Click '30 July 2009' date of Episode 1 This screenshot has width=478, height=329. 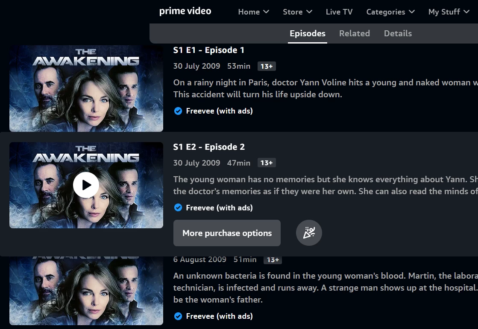196,66
